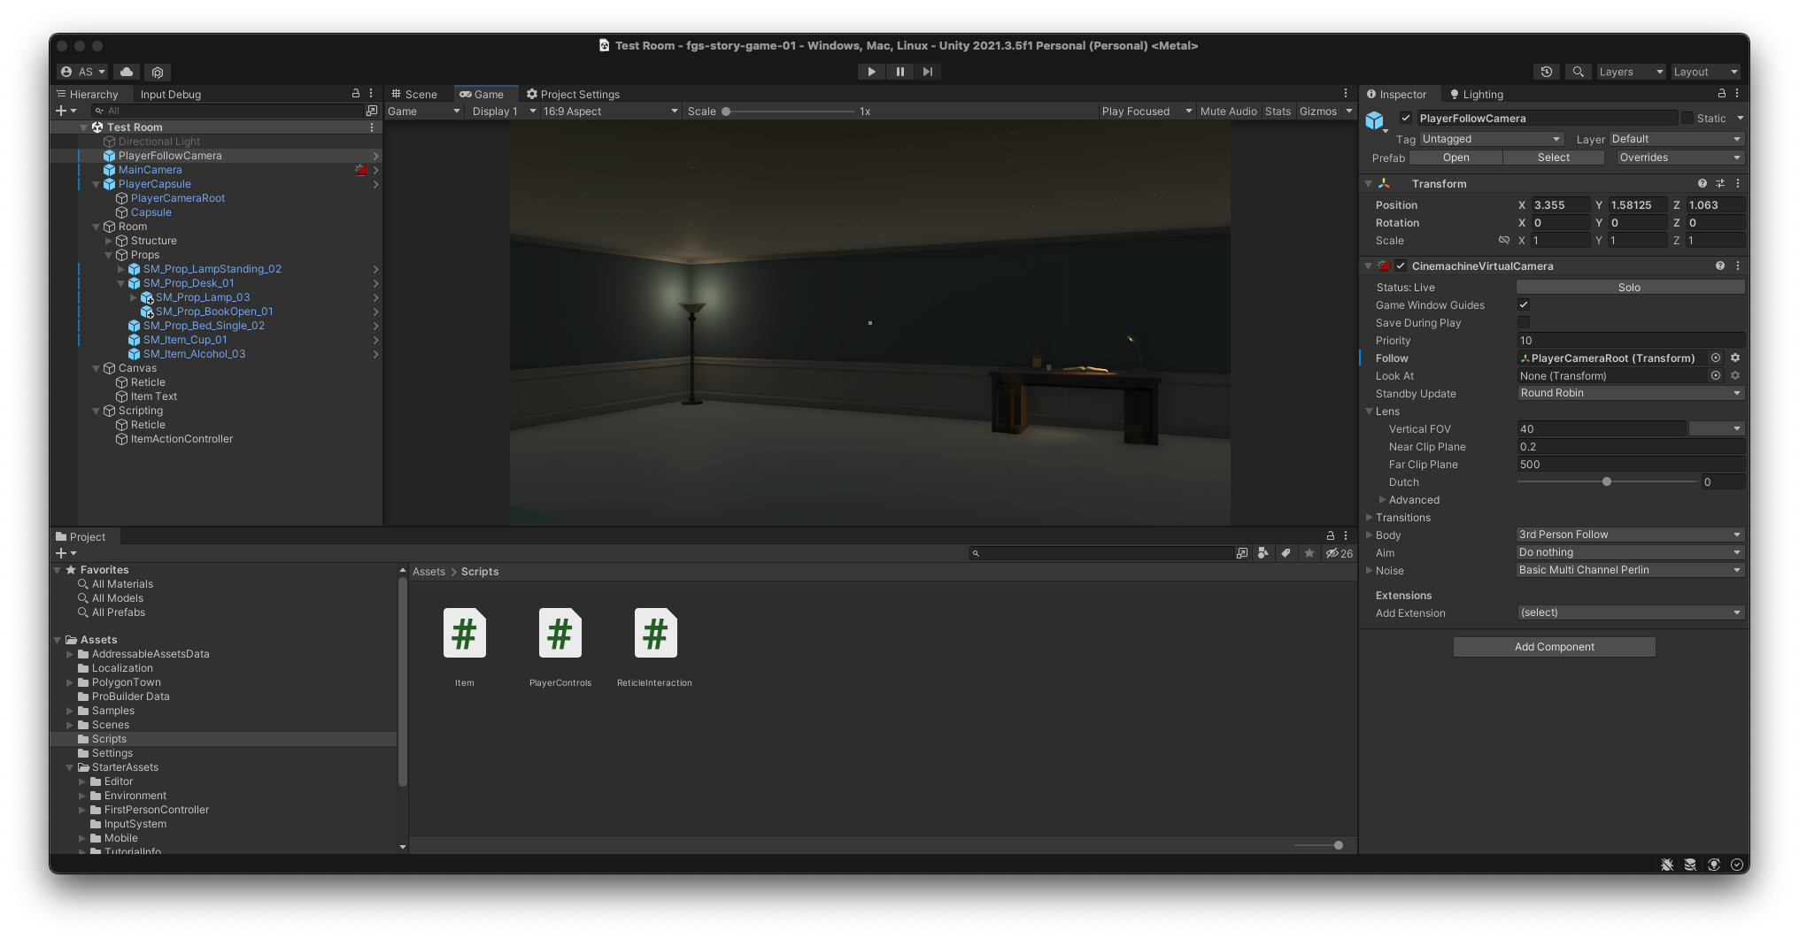Toggle Stats overlay in Game view
This screenshot has width=1799, height=939.
(x=1278, y=111)
